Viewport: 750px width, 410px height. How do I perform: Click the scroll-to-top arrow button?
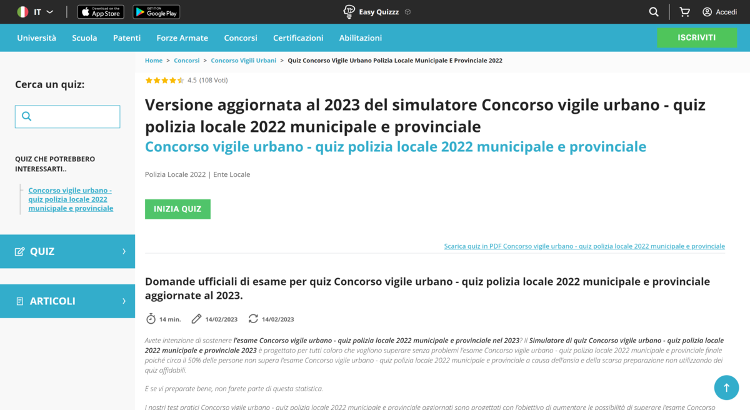(726, 387)
